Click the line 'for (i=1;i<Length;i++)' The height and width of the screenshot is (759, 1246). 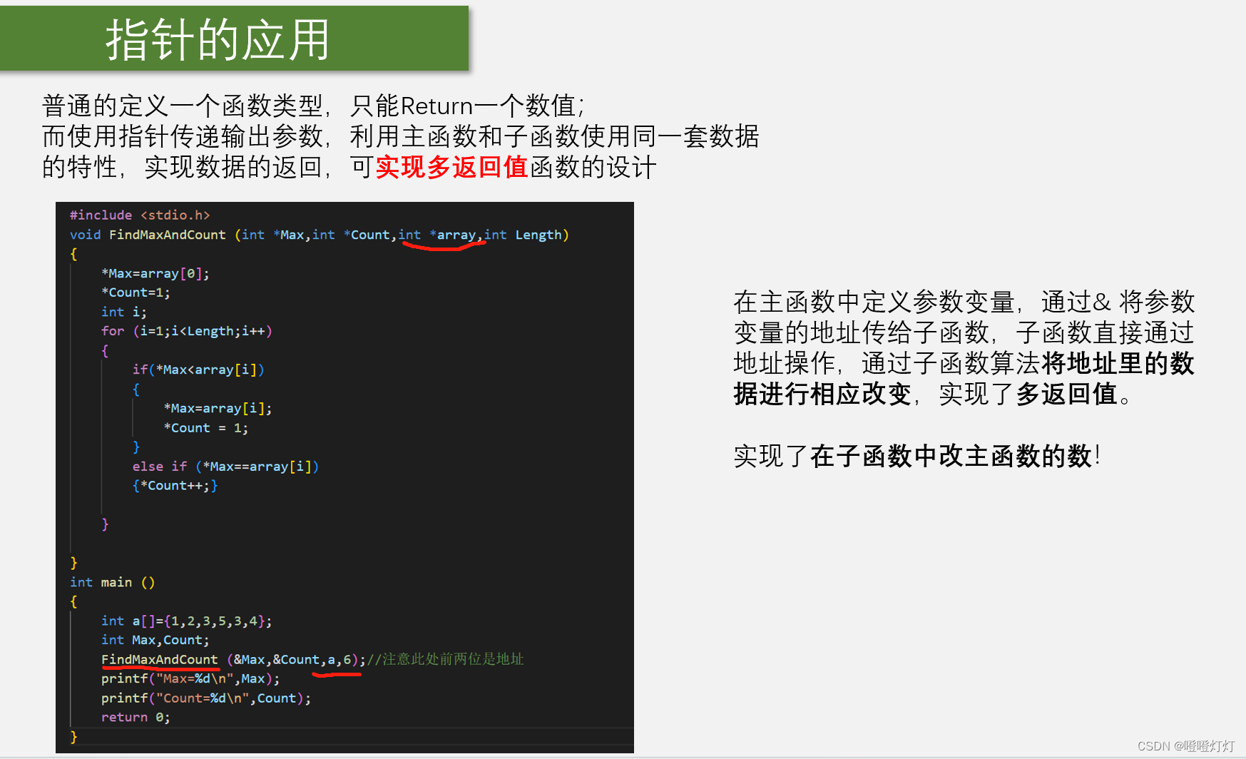pyautogui.click(x=187, y=331)
